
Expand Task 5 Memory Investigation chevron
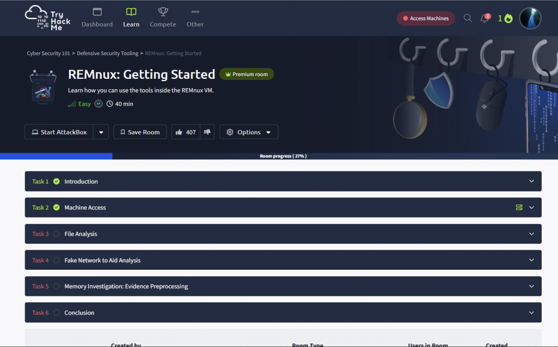[531, 286]
